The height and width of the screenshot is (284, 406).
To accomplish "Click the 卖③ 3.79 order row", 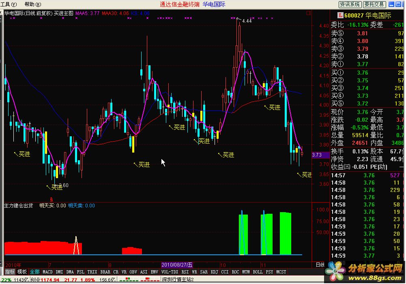I will [367, 49].
